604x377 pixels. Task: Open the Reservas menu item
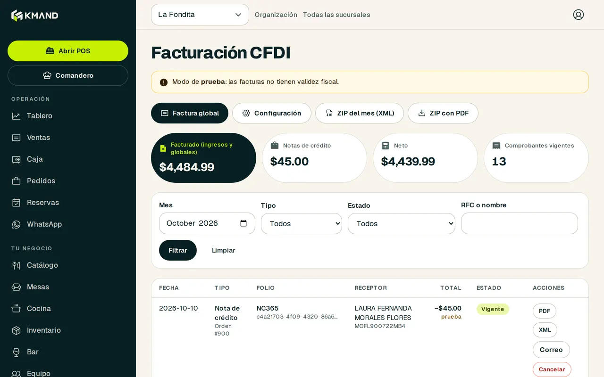[x=68, y=203]
